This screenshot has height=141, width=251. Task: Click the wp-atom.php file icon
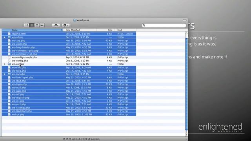pyautogui.click(x=9, y=44)
